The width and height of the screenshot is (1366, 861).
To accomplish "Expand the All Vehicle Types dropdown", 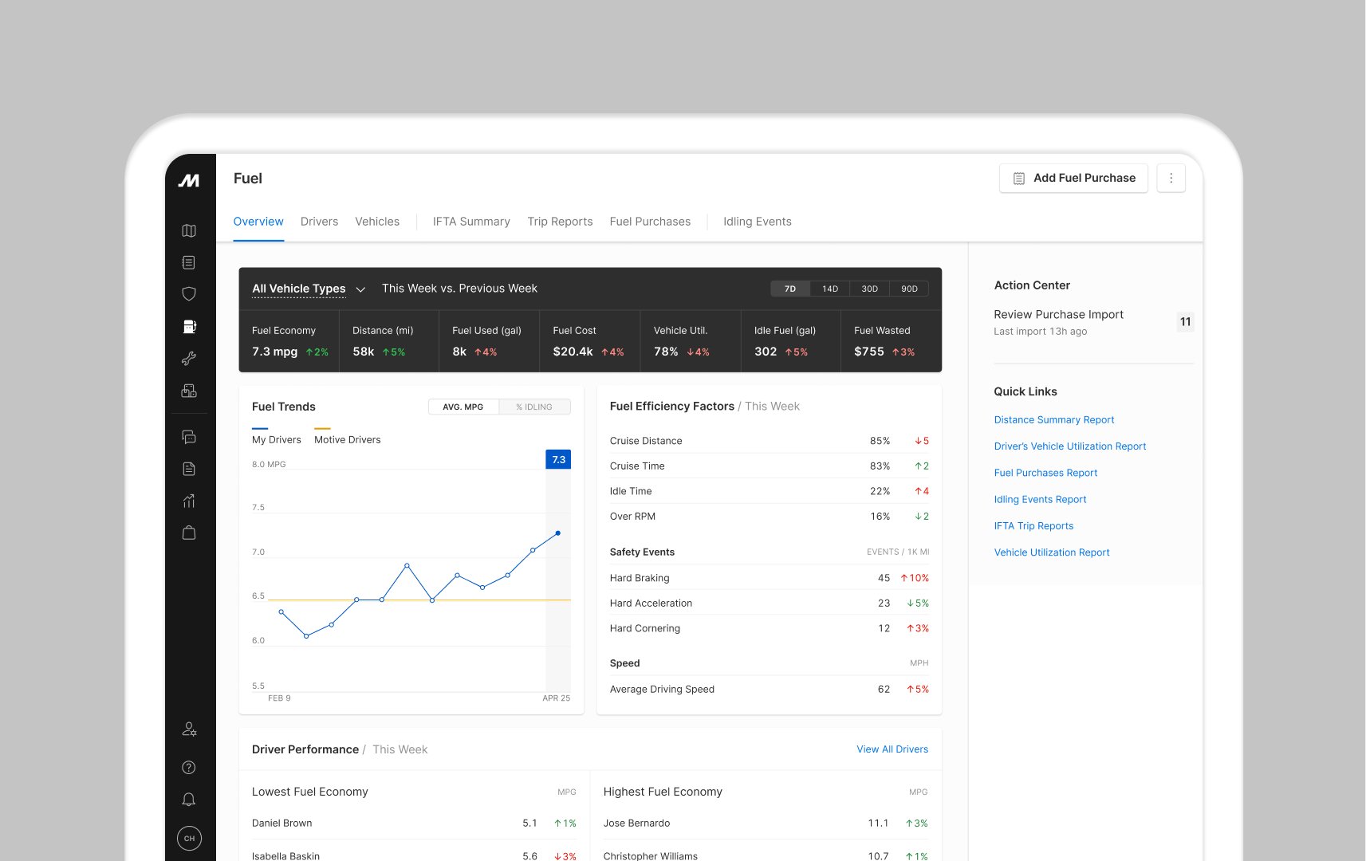I will 308,289.
